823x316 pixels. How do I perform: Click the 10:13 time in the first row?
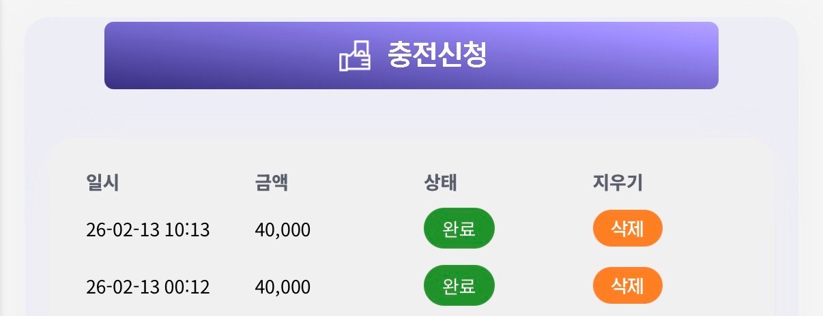187,230
